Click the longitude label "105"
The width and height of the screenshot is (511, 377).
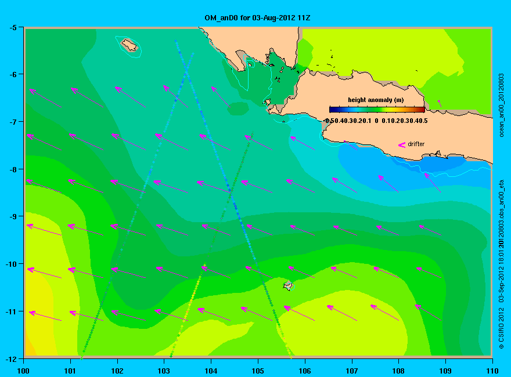coord(258,371)
